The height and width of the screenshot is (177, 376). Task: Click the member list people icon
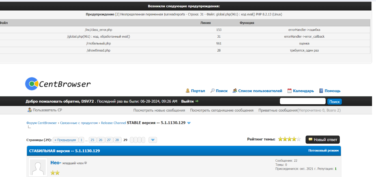click(235, 91)
